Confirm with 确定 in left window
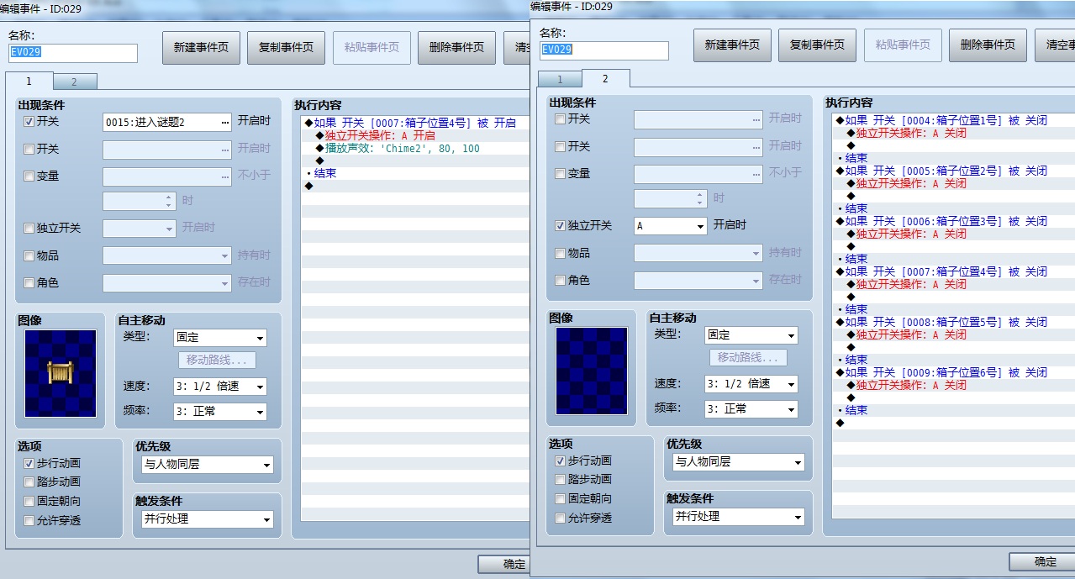The width and height of the screenshot is (1075, 579). coord(504,565)
